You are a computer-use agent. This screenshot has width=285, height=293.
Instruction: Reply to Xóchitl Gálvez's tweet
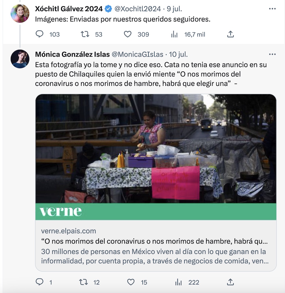click(40, 34)
